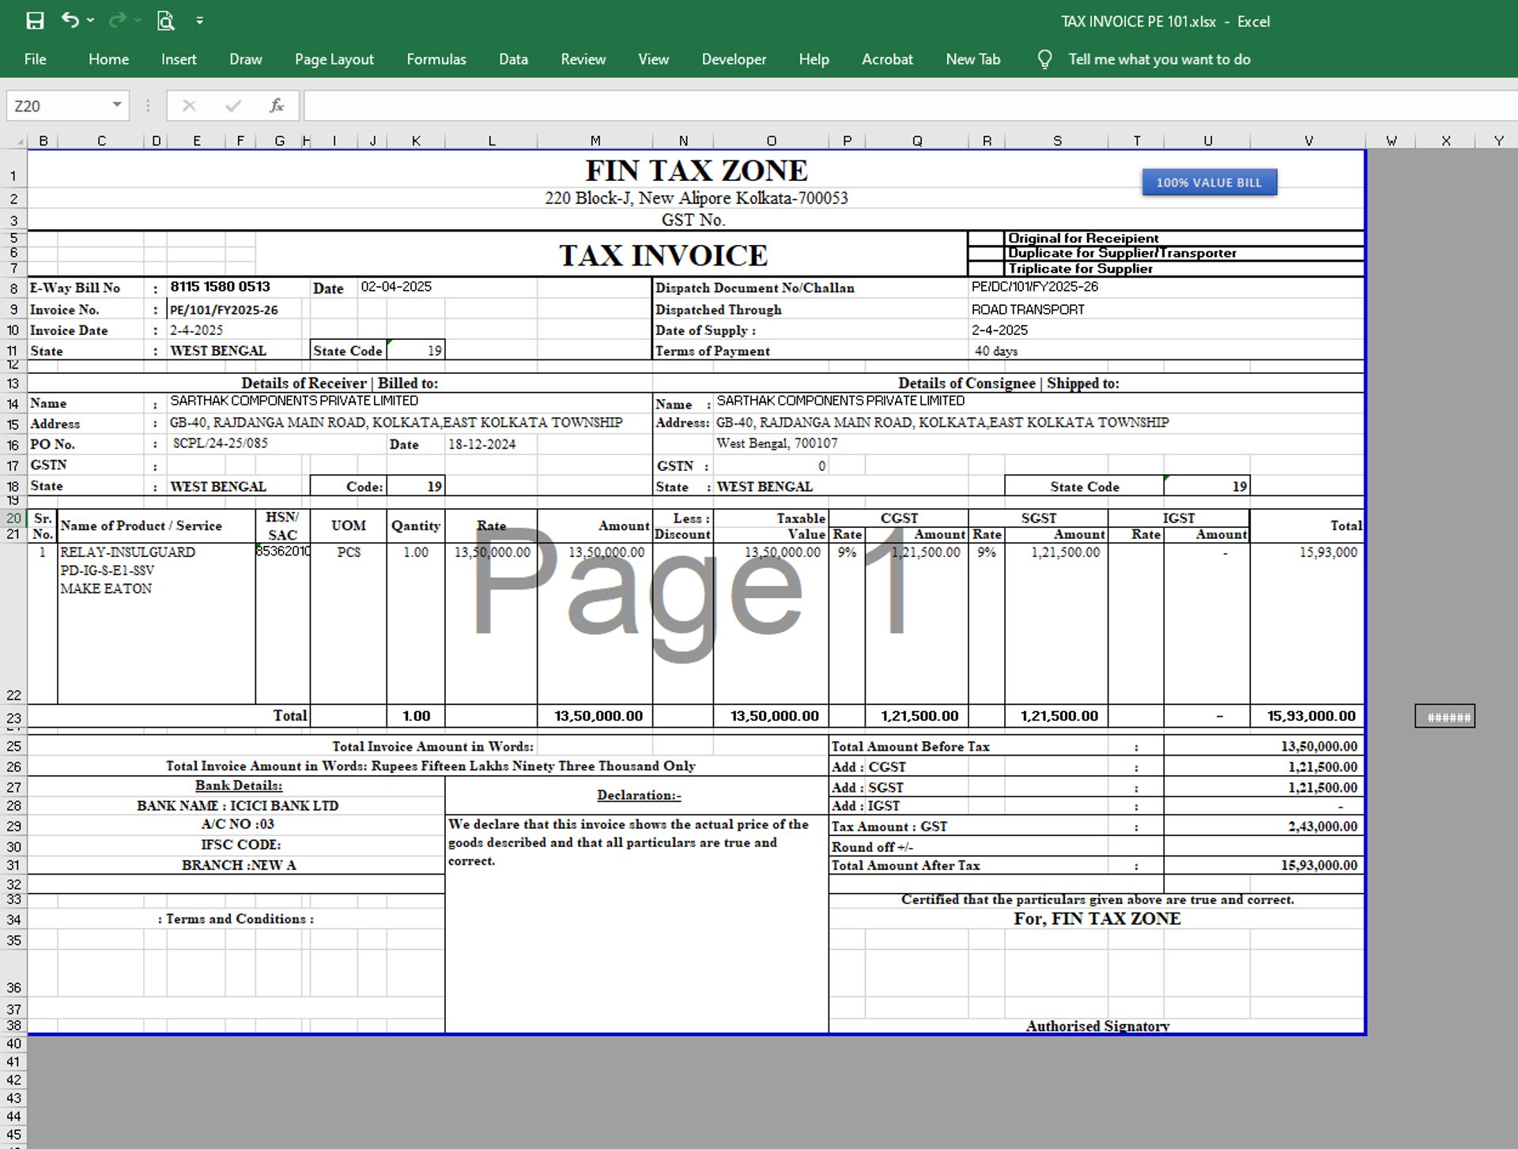Click the Insert Function fx icon

(x=276, y=105)
